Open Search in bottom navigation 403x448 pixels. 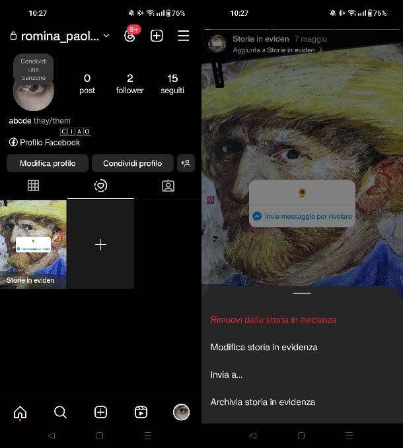click(x=60, y=412)
